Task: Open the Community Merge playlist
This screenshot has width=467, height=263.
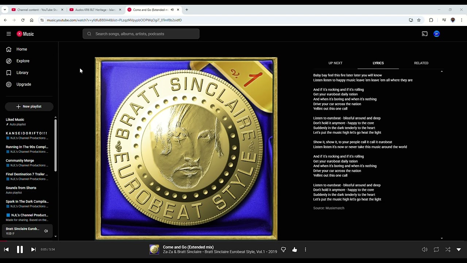Action: (27, 163)
